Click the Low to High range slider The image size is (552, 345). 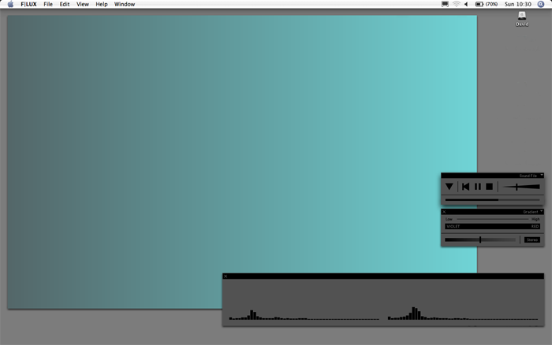tap(493, 219)
